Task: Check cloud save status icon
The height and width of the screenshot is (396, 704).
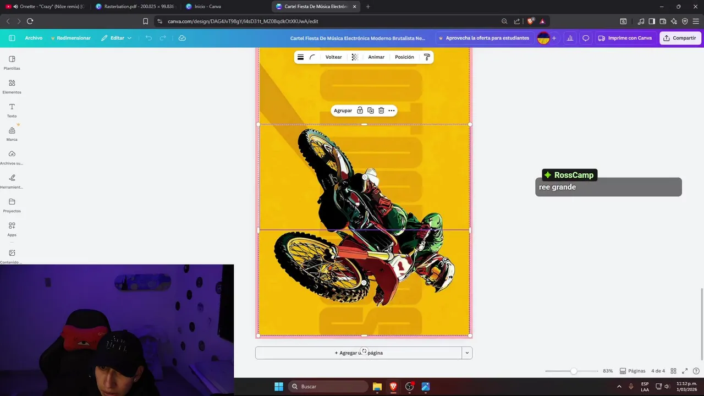Action: (182, 38)
